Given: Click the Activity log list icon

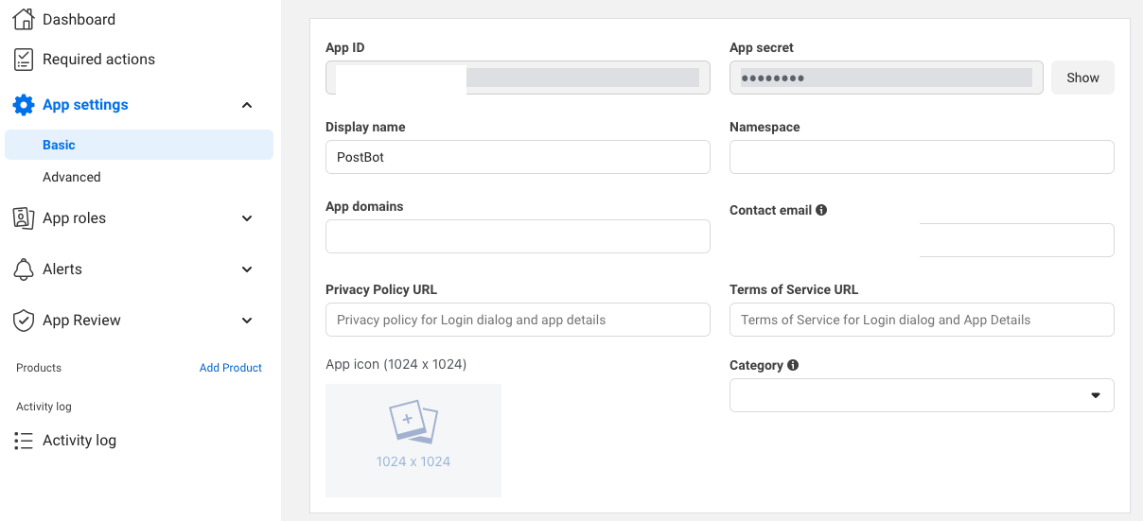Looking at the screenshot, I should point(24,441).
